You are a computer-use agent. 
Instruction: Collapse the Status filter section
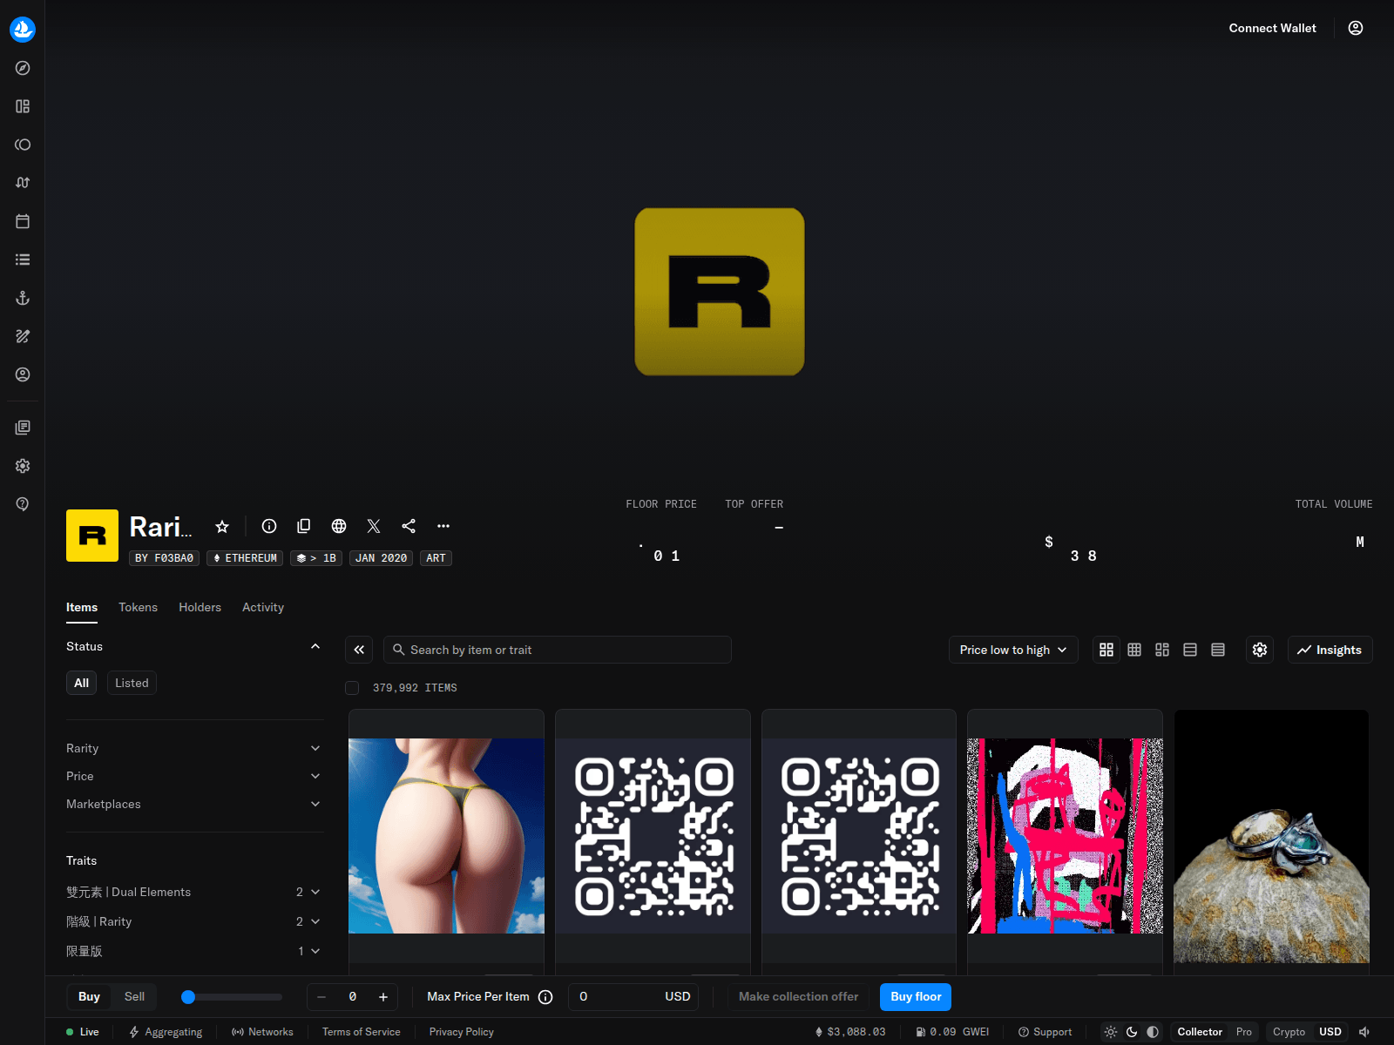pos(194,646)
